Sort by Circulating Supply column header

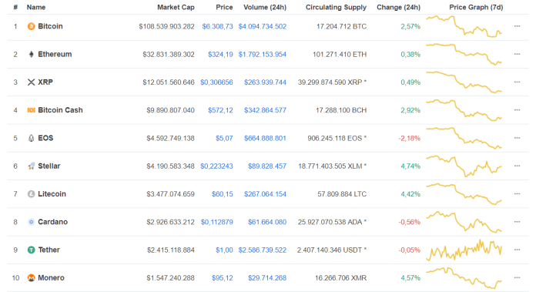336,7
